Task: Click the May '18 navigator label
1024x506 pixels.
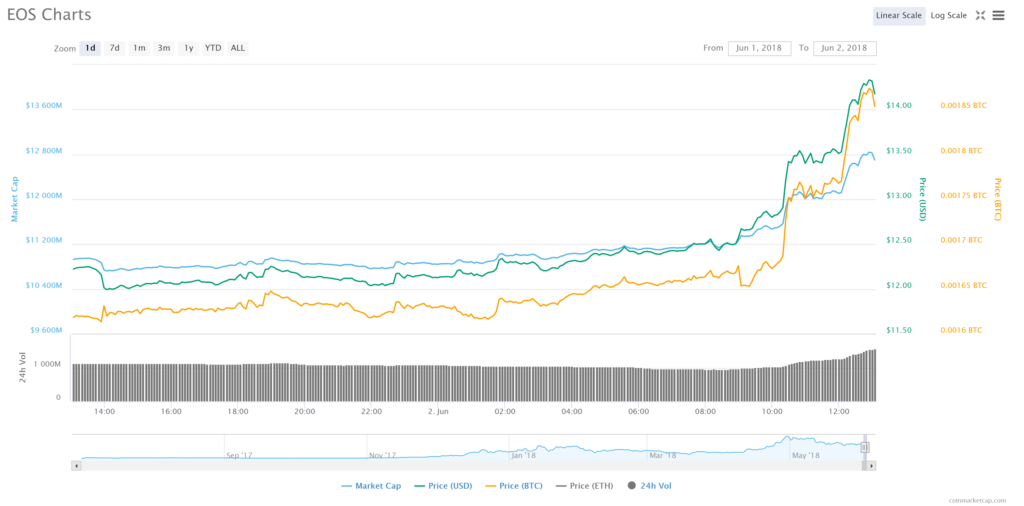Action: (x=806, y=456)
